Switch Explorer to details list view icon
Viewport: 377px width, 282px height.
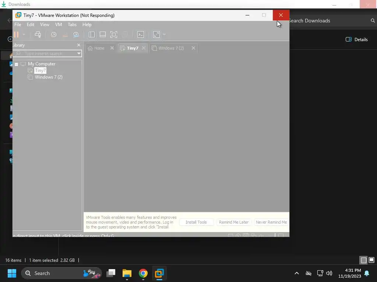(x=363, y=260)
